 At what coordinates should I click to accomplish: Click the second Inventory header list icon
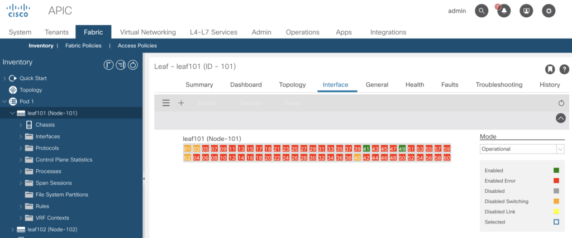pos(121,65)
